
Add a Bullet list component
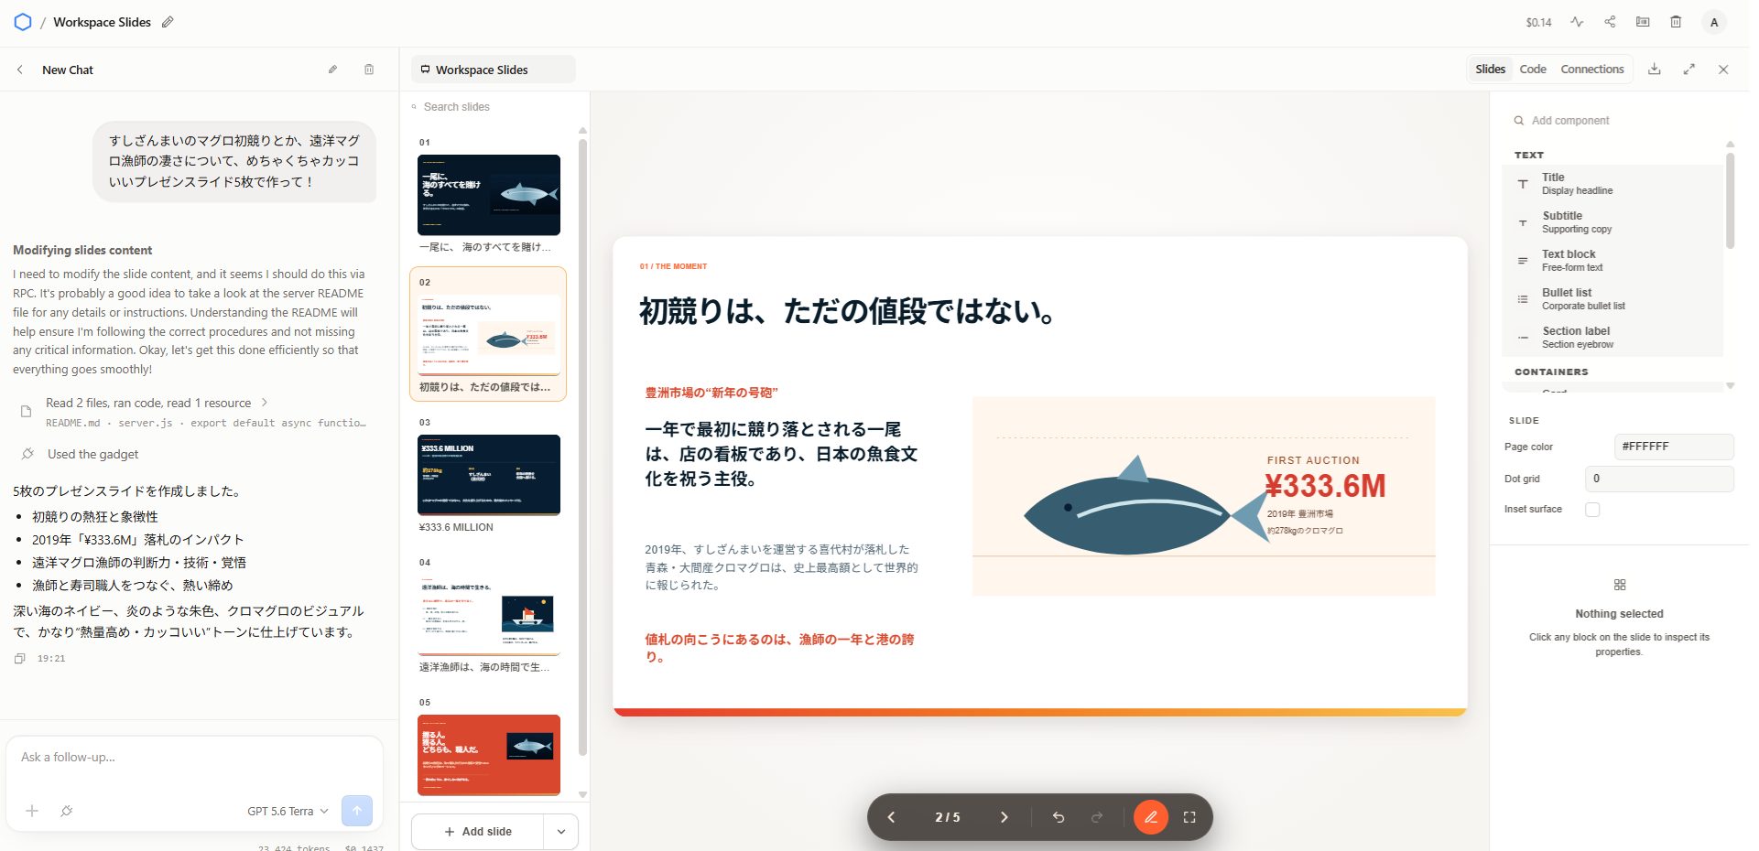[1612, 299]
